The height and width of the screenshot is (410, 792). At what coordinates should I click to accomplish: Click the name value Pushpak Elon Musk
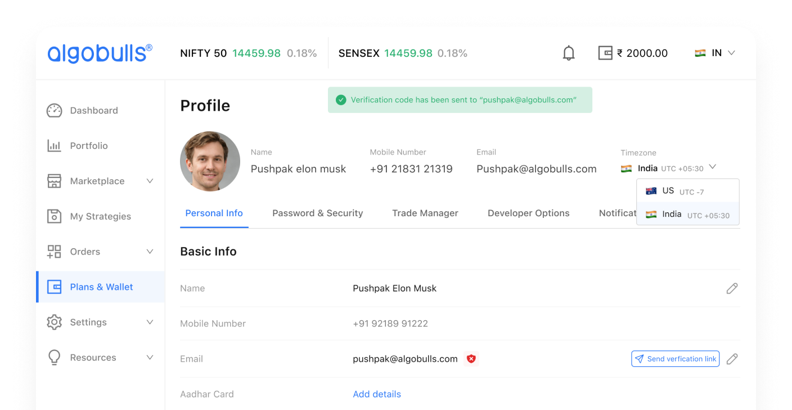(395, 288)
